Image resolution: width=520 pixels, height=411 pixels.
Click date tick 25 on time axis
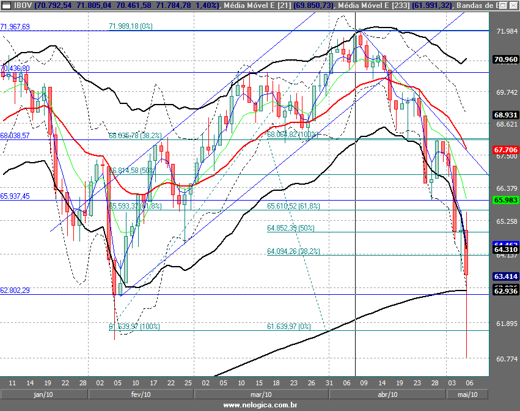click(188, 383)
